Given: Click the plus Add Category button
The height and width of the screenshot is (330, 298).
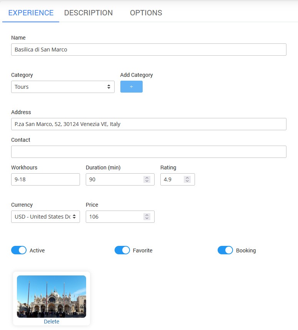Looking at the screenshot, I should (x=131, y=87).
